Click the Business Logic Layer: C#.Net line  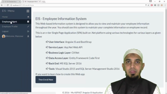(63, 53)
